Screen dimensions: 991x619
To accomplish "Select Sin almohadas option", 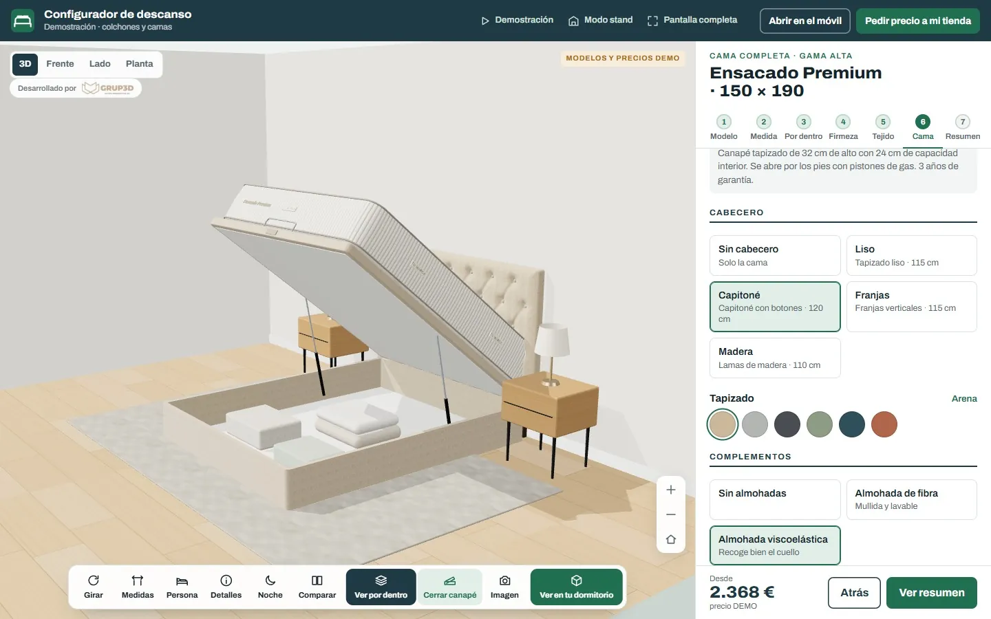I will [x=775, y=499].
